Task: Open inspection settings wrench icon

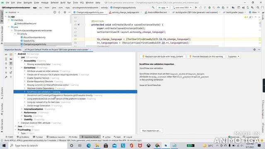Action: (6, 77)
